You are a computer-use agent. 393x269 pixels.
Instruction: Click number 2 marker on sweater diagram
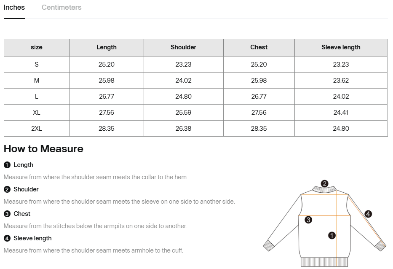324,183
